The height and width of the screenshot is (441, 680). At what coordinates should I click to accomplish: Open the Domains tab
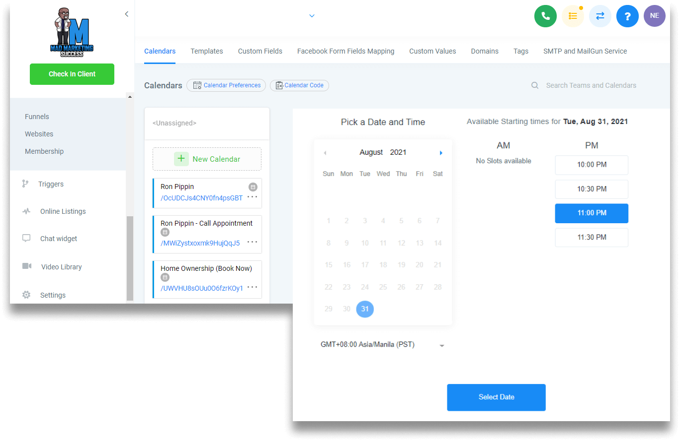pyautogui.click(x=485, y=51)
